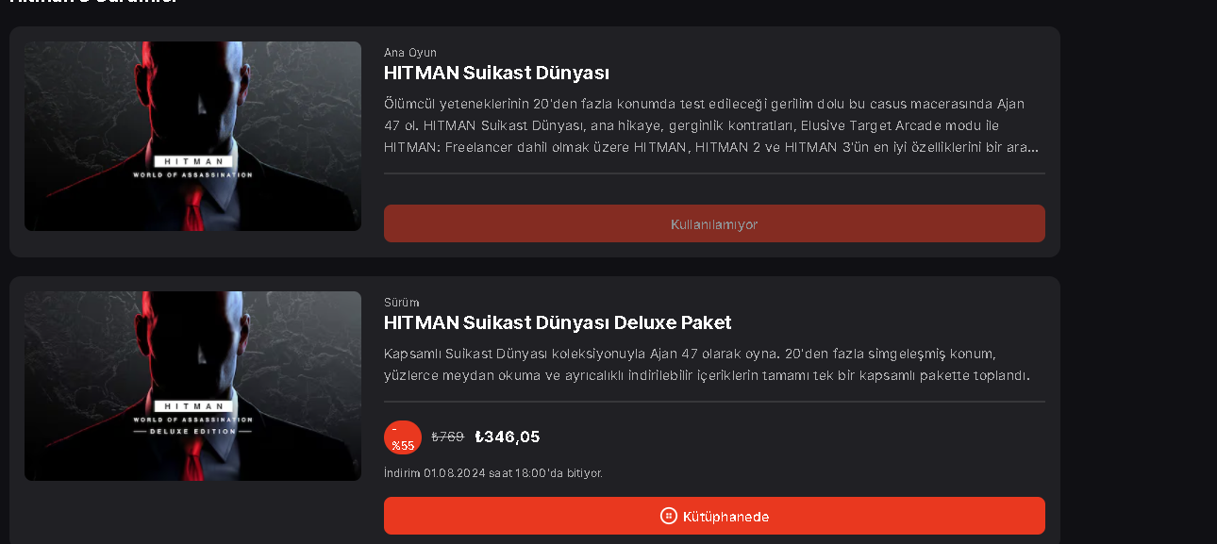This screenshot has height=544, width=1217.
Task: Click the Deluxe Paket description starting "Kapsamlı Suikast Dünyası"
Action: click(704, 365)
